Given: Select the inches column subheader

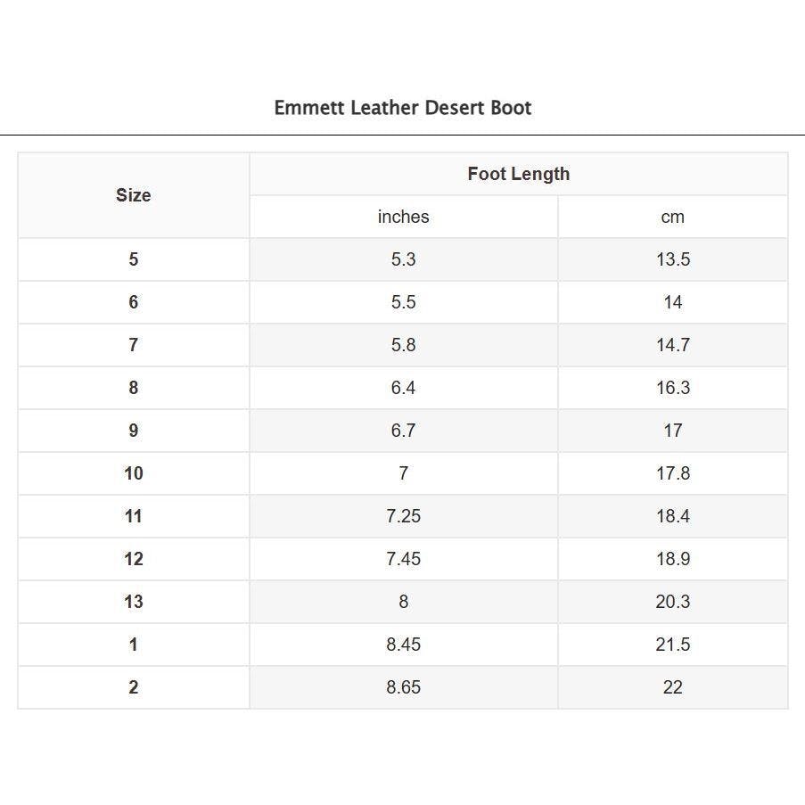Looking at the screenshot, I should pyautogui.click(x=404, y=217).
